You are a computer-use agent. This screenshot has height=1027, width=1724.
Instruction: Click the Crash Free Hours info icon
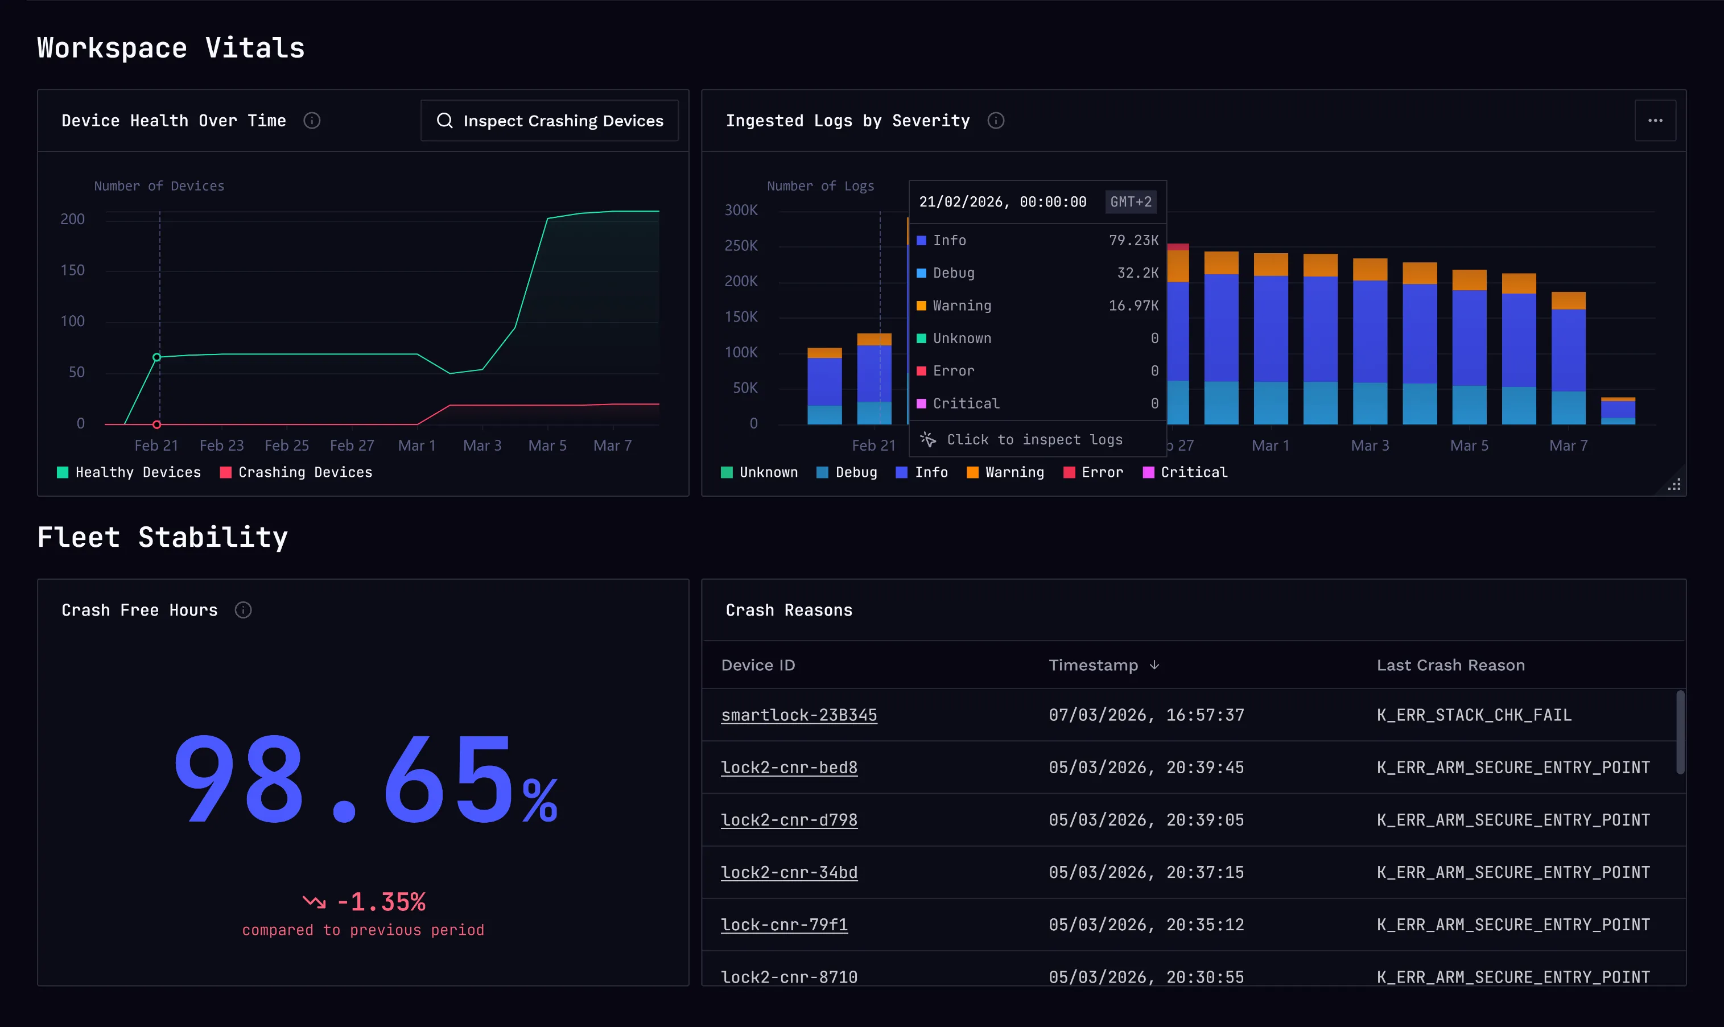click(x=243, y=610)
